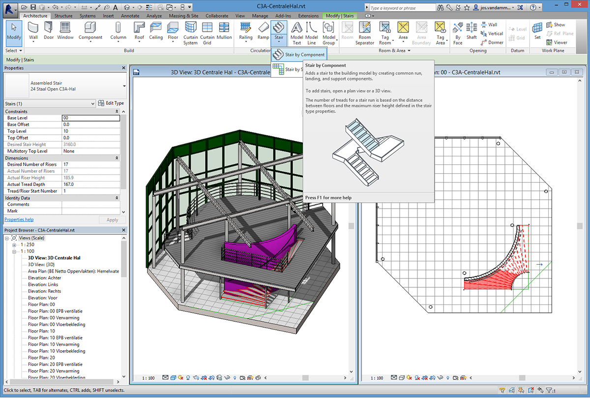
Task: Click the Save icon in quick access toolbar
Action: [x=33, y=7]
